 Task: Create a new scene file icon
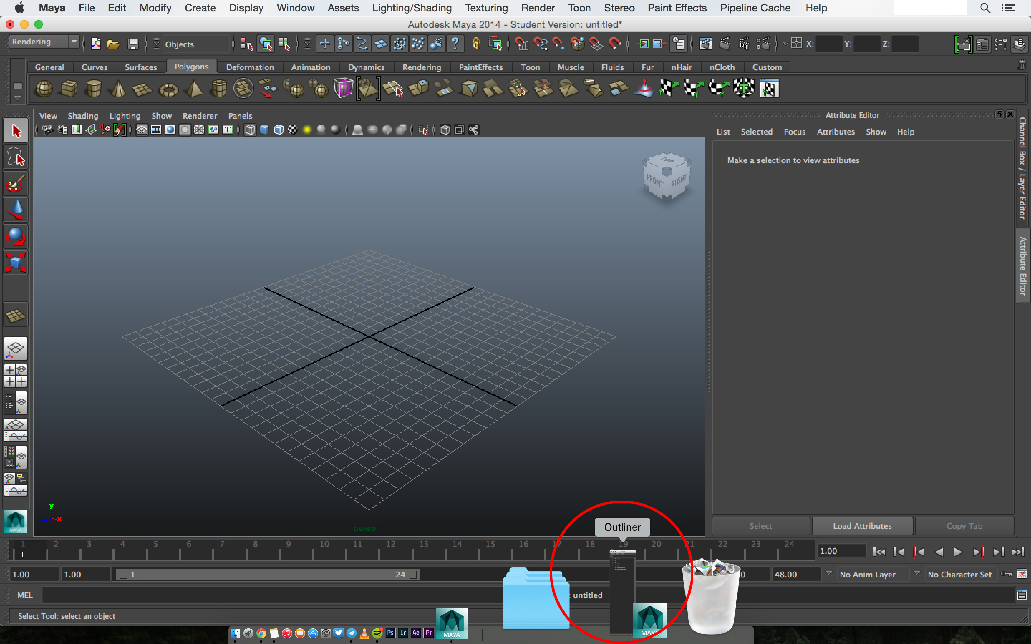pos(96,43)
